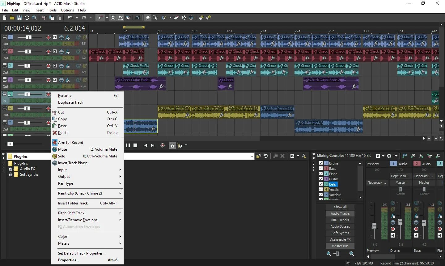
Task: Select Invert Track Phase in the context menu
Action: click(87, 163)
